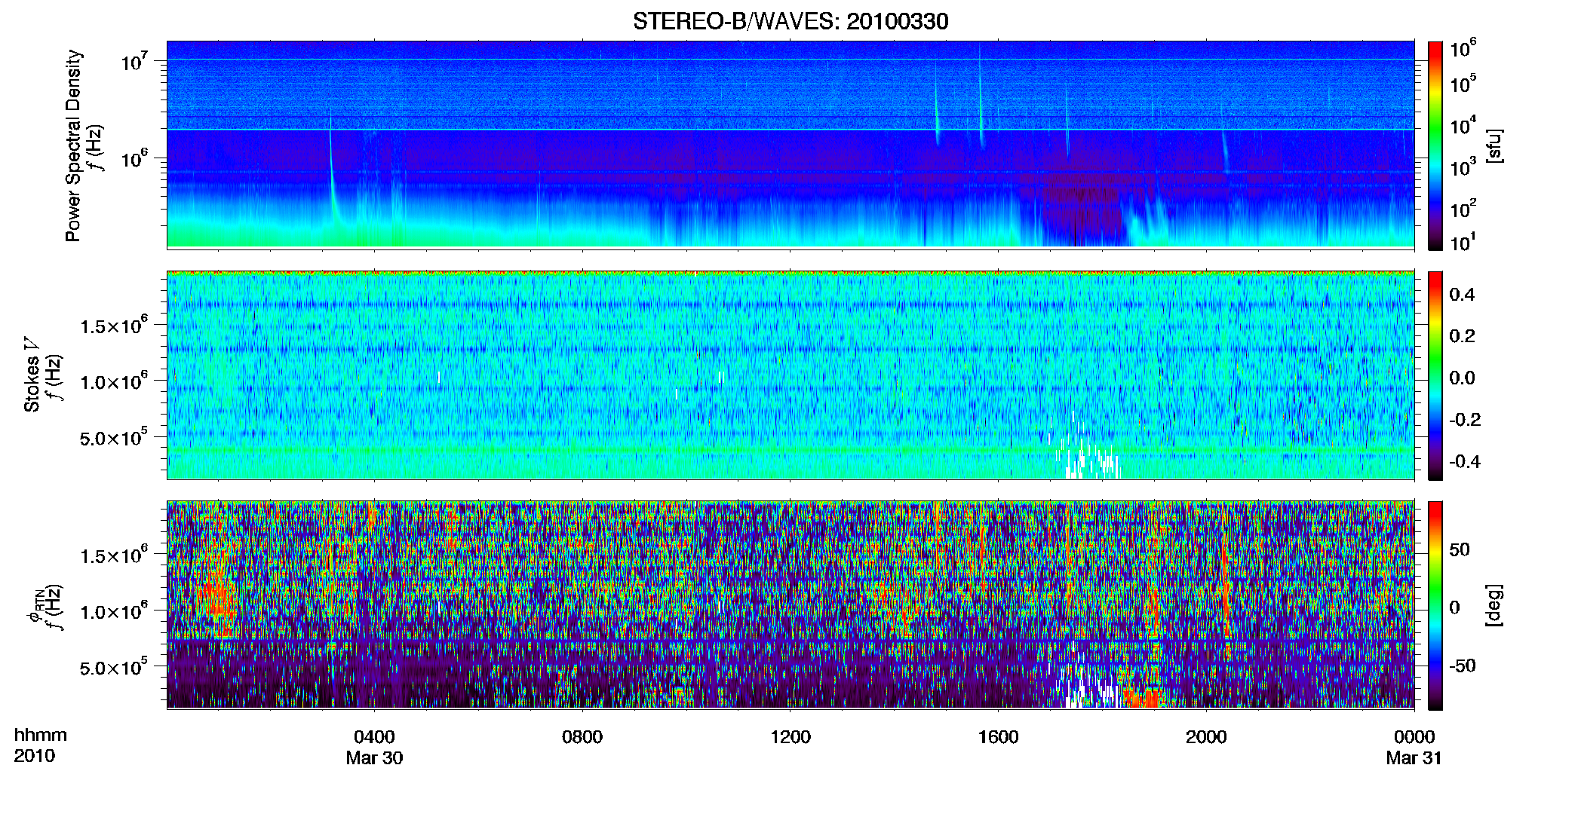Screen dimensions: 1581x814
Task: Click the 2010 year label
Action: pyautogui.click(x=34, y=756)
